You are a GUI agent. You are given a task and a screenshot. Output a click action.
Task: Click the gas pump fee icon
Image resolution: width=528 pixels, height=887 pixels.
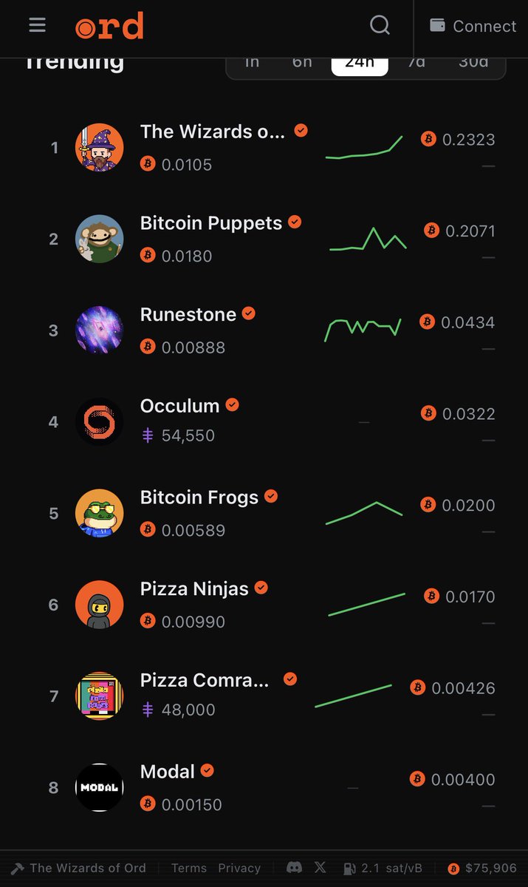[x=350, y=869]
